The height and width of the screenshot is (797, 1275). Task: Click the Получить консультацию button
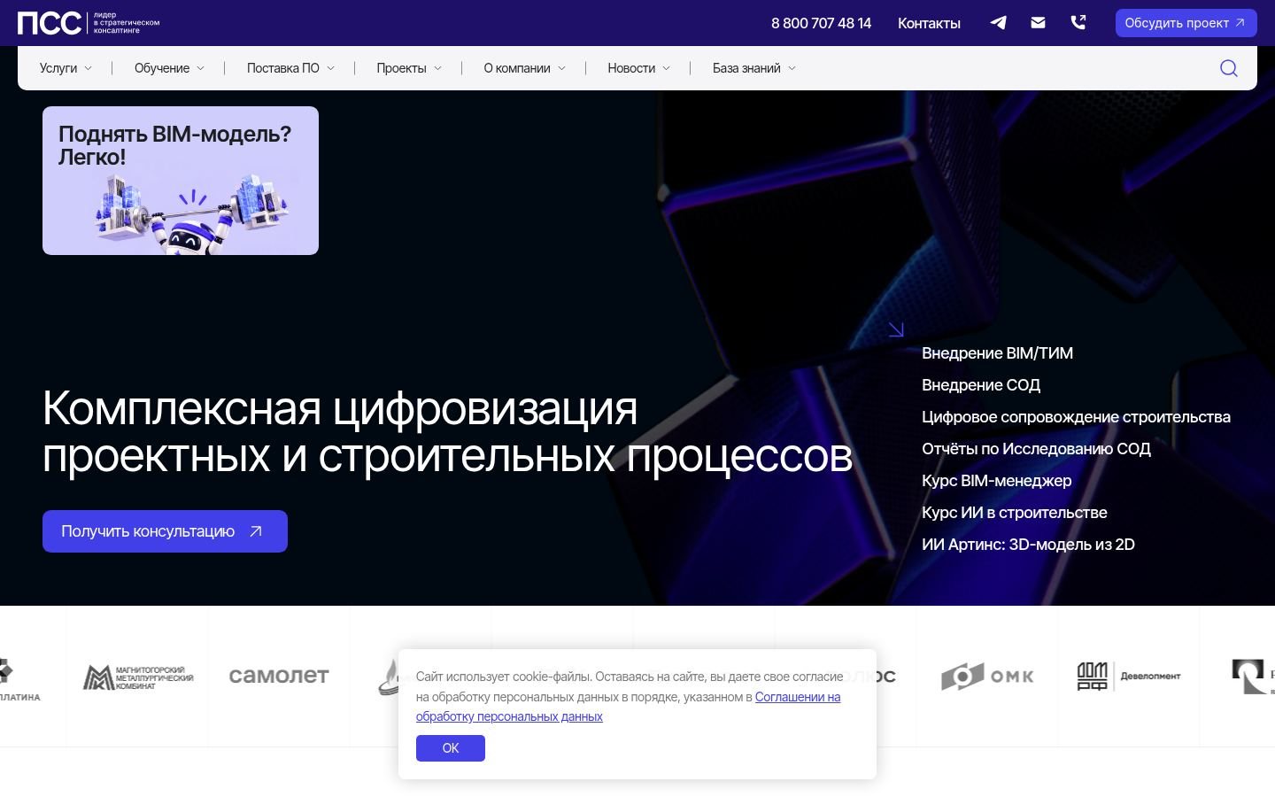coord(165,531)
